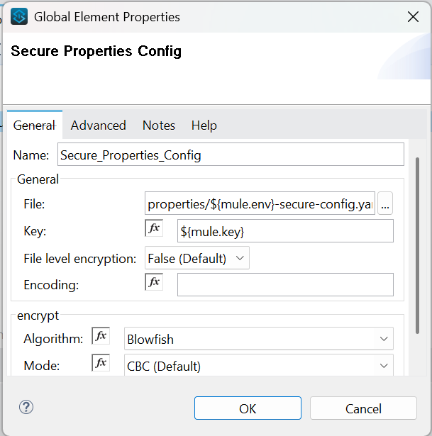Viewport: 432px width, 436px height.
Task: Browse for file with ellipsis button
Action: [385, 204]
